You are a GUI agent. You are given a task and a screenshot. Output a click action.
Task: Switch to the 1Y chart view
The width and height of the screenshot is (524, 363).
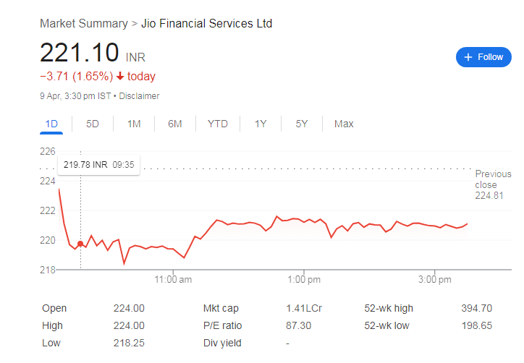tap(261, 124)
